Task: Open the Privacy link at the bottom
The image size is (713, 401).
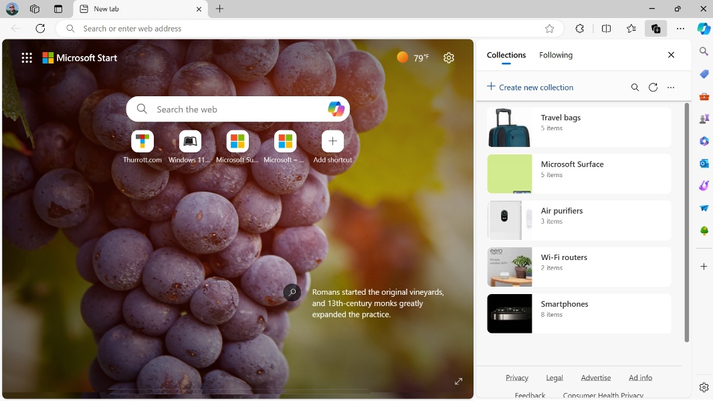Action: point(517,377)
